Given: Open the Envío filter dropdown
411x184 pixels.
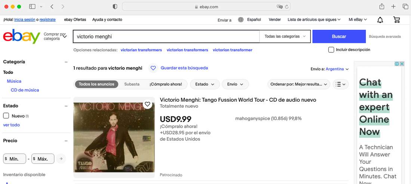Looking at the screenshot, I should coord(235,84).
